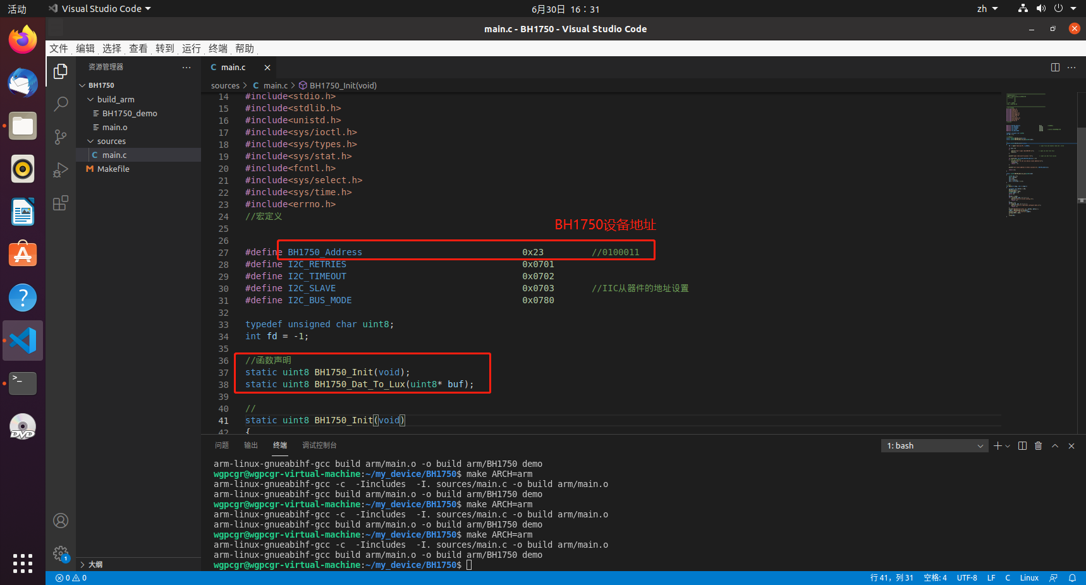Open notifications bell in status bar
The width and height of the screenshot is (1086, 585).
tap(1073, 578)
